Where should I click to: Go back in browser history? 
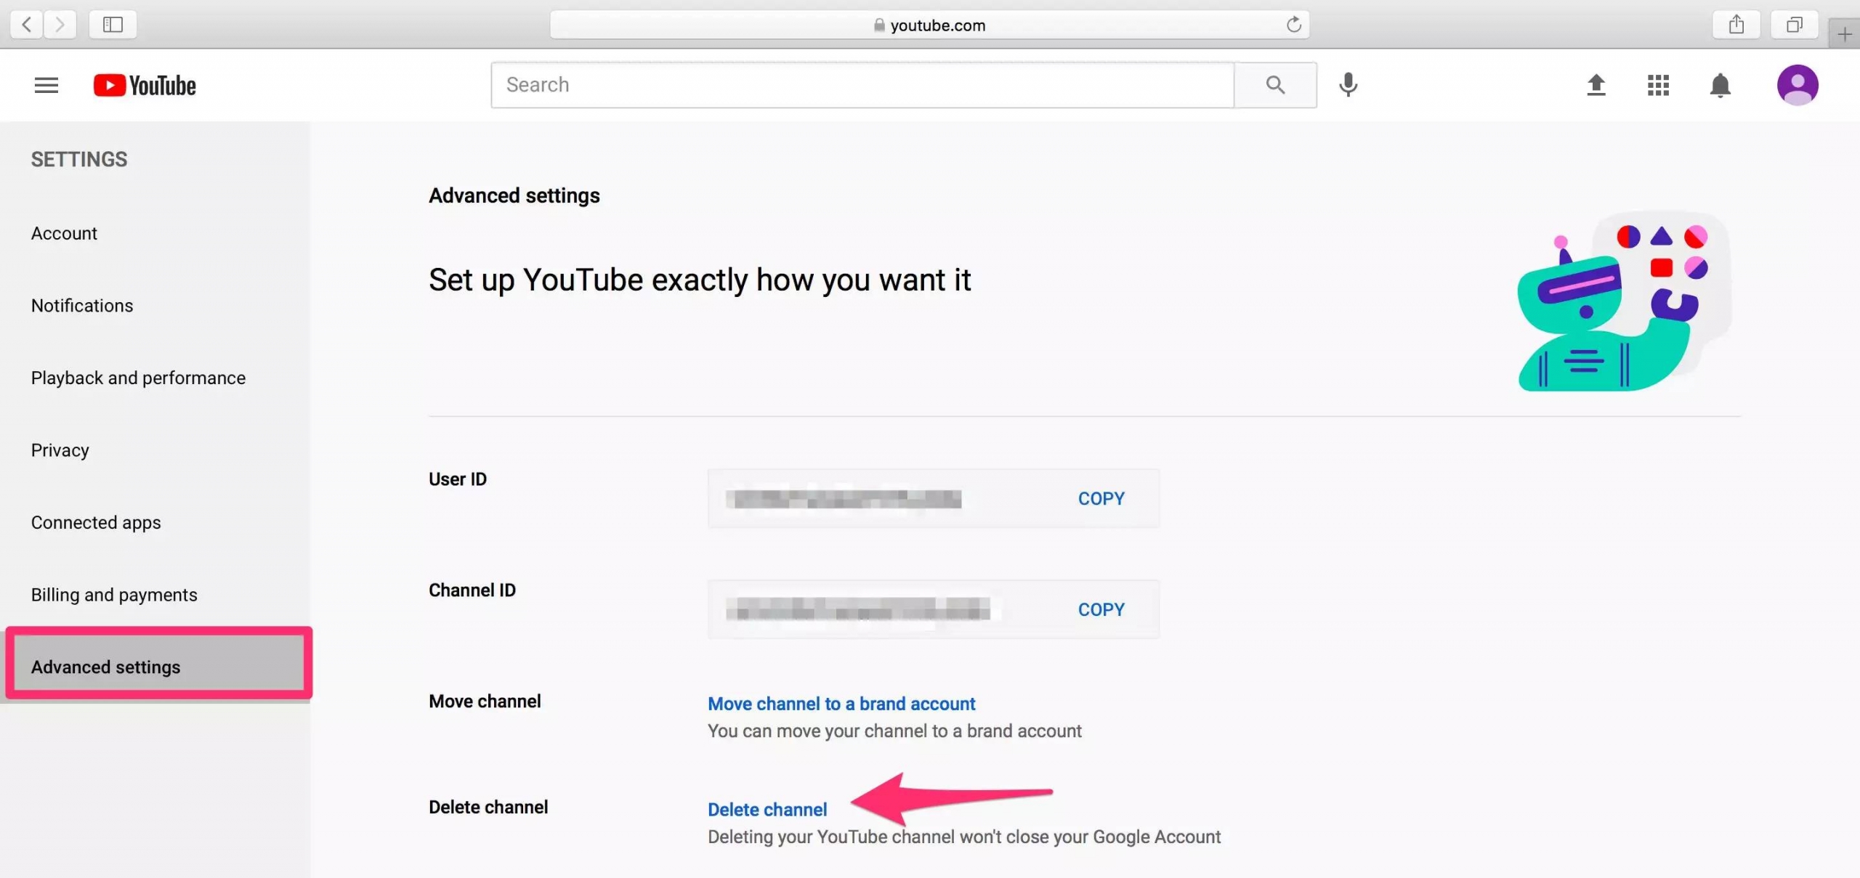pyautogui.click(x=27, y=25)
